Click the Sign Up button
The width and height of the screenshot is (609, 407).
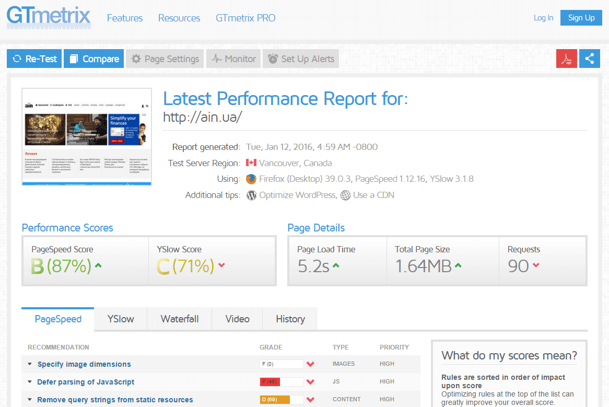581,18
